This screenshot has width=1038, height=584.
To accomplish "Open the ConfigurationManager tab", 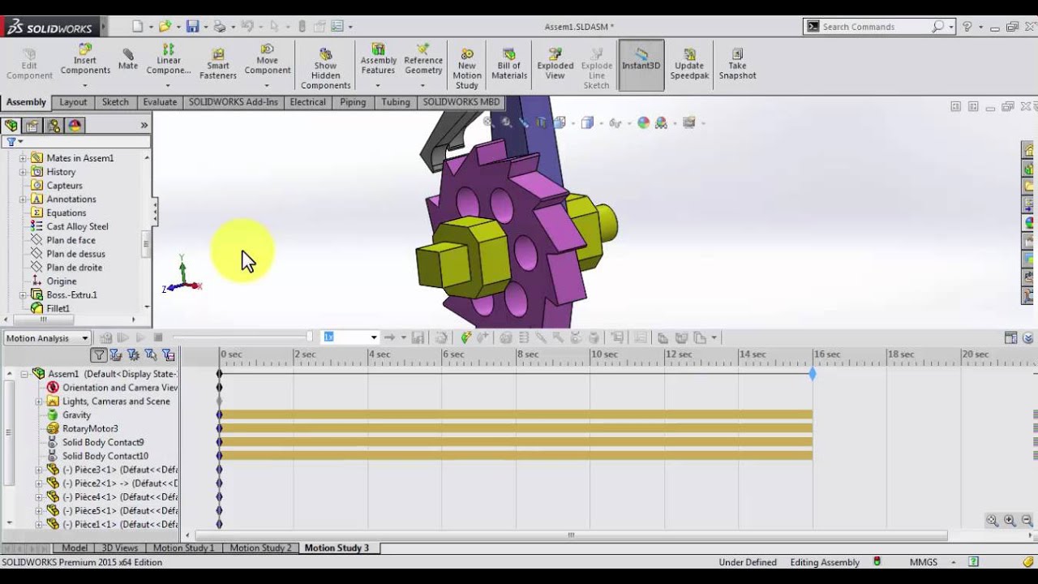I will pos(54,126).
